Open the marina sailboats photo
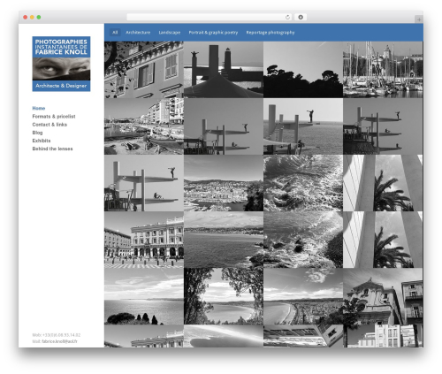Image resolution: width=442 pixels, height=374 pixels. (x=383, y=70)
